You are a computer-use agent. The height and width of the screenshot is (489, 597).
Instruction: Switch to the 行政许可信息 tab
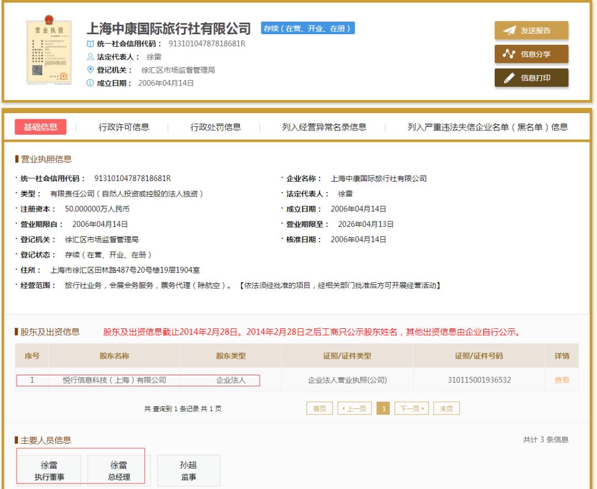click(125, 126)
